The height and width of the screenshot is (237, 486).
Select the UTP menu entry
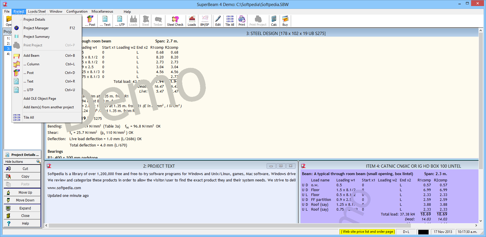(x=47, y=90)
